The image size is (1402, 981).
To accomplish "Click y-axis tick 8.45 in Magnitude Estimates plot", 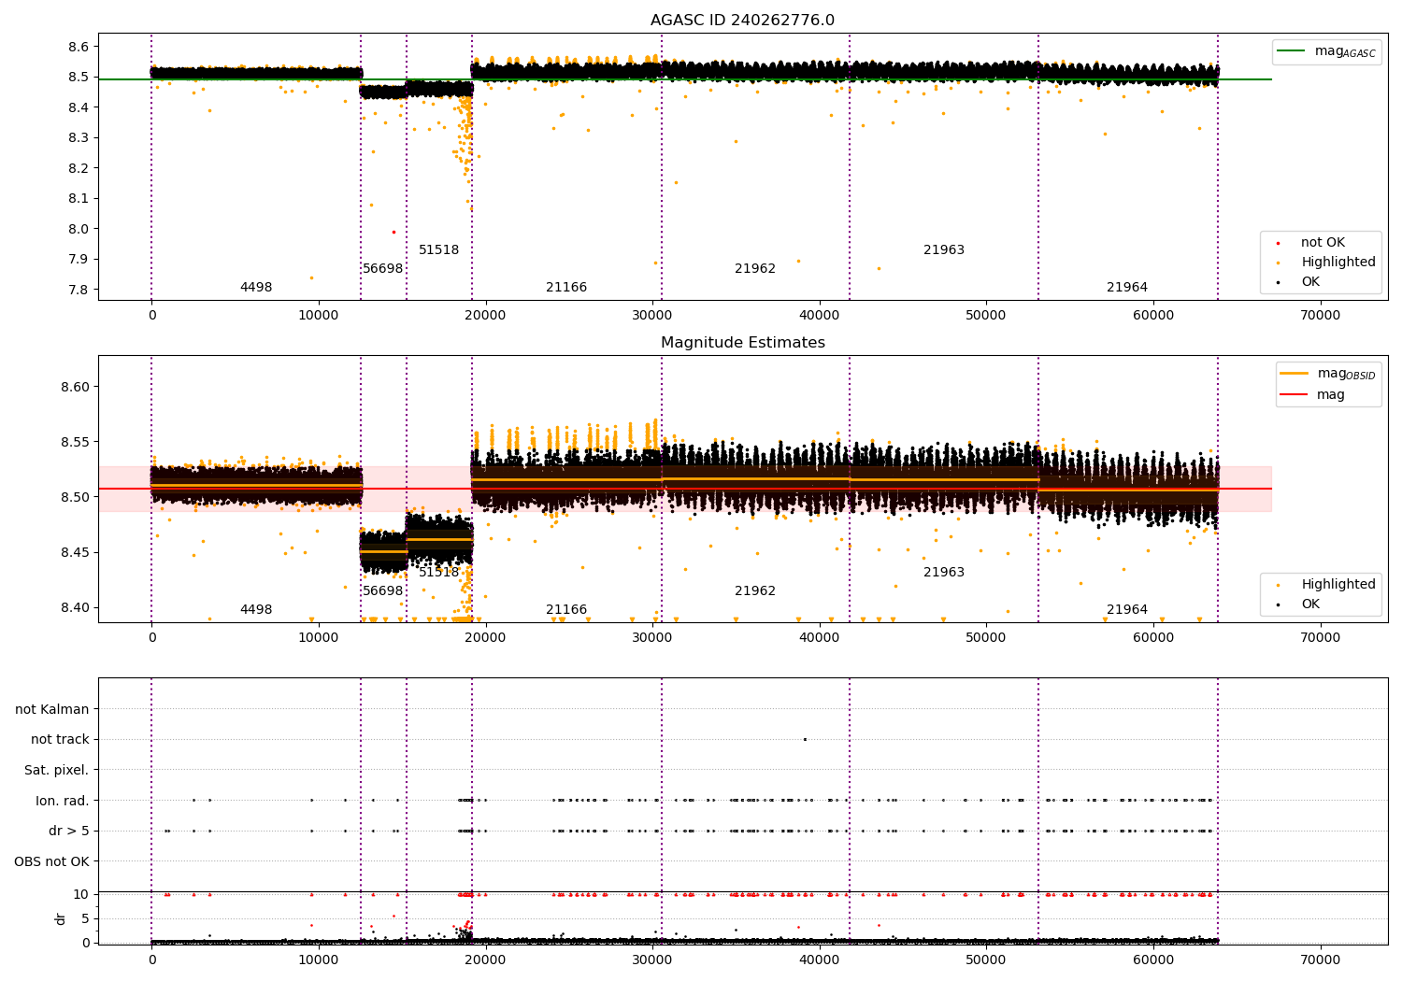I will click(75, 552).
